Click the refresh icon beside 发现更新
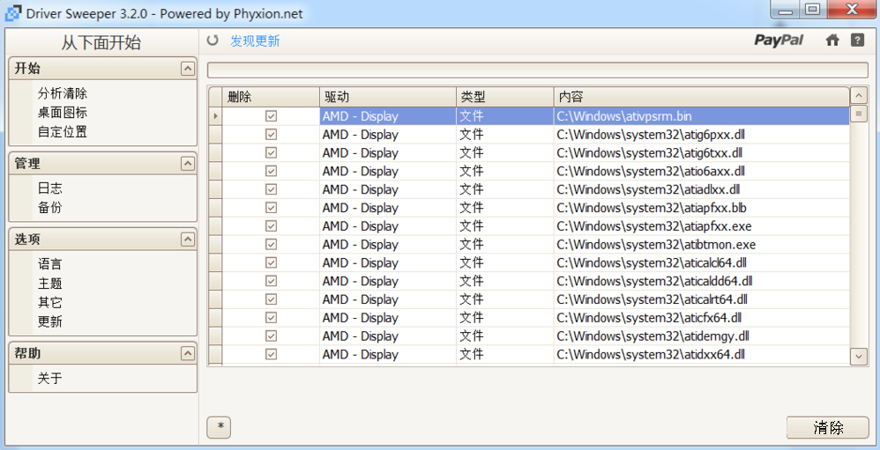Image resolution: width=880 pixels, height=450 pixels. [213, 41]
